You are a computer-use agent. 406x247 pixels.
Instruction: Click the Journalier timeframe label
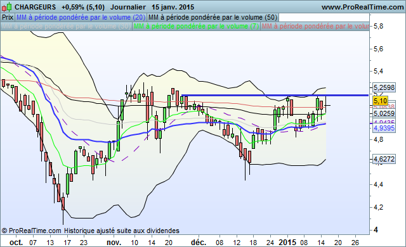click(128, 7)
